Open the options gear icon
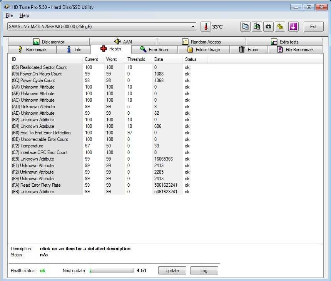The height and width of the screenshot is (281, 331). [x=280, y=27]
